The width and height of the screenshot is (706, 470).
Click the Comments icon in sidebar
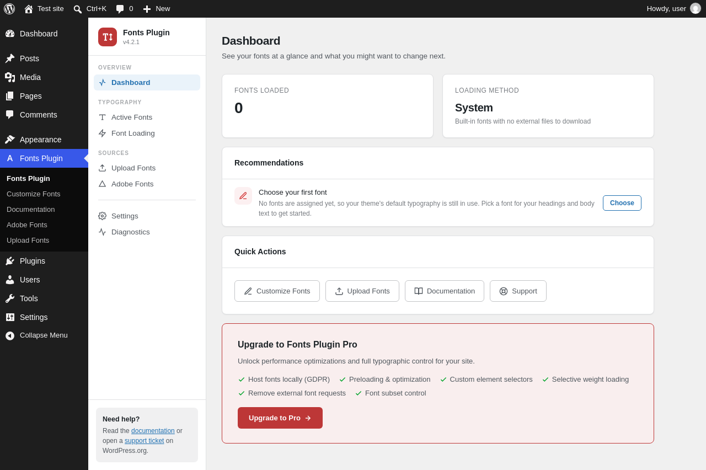pyautogui.click(x=10, y=115)
